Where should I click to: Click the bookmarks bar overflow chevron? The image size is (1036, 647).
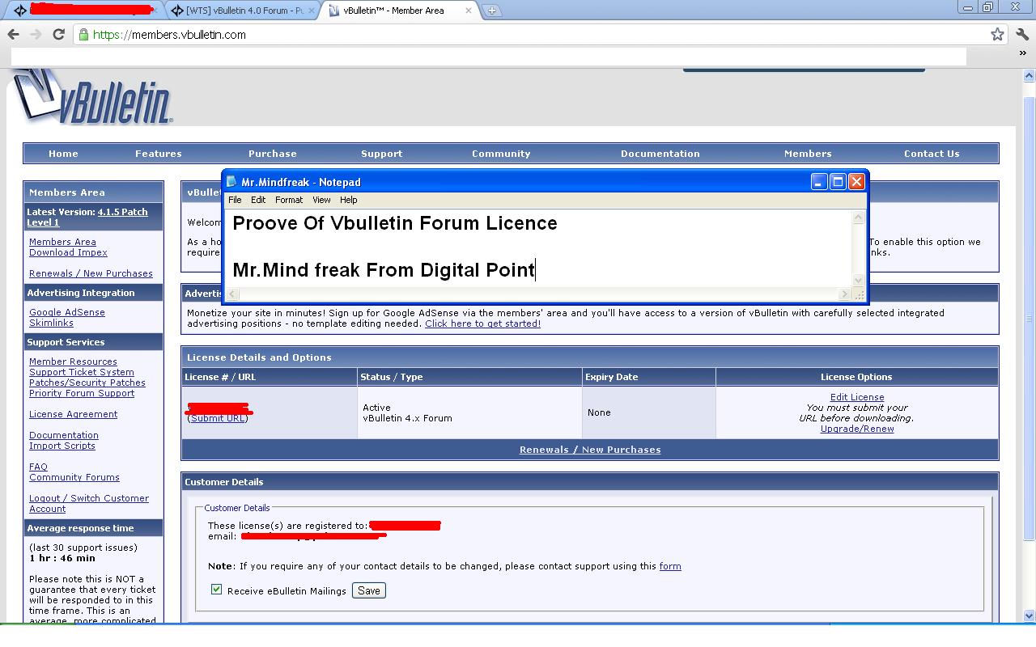click(x=1022, y=53)
